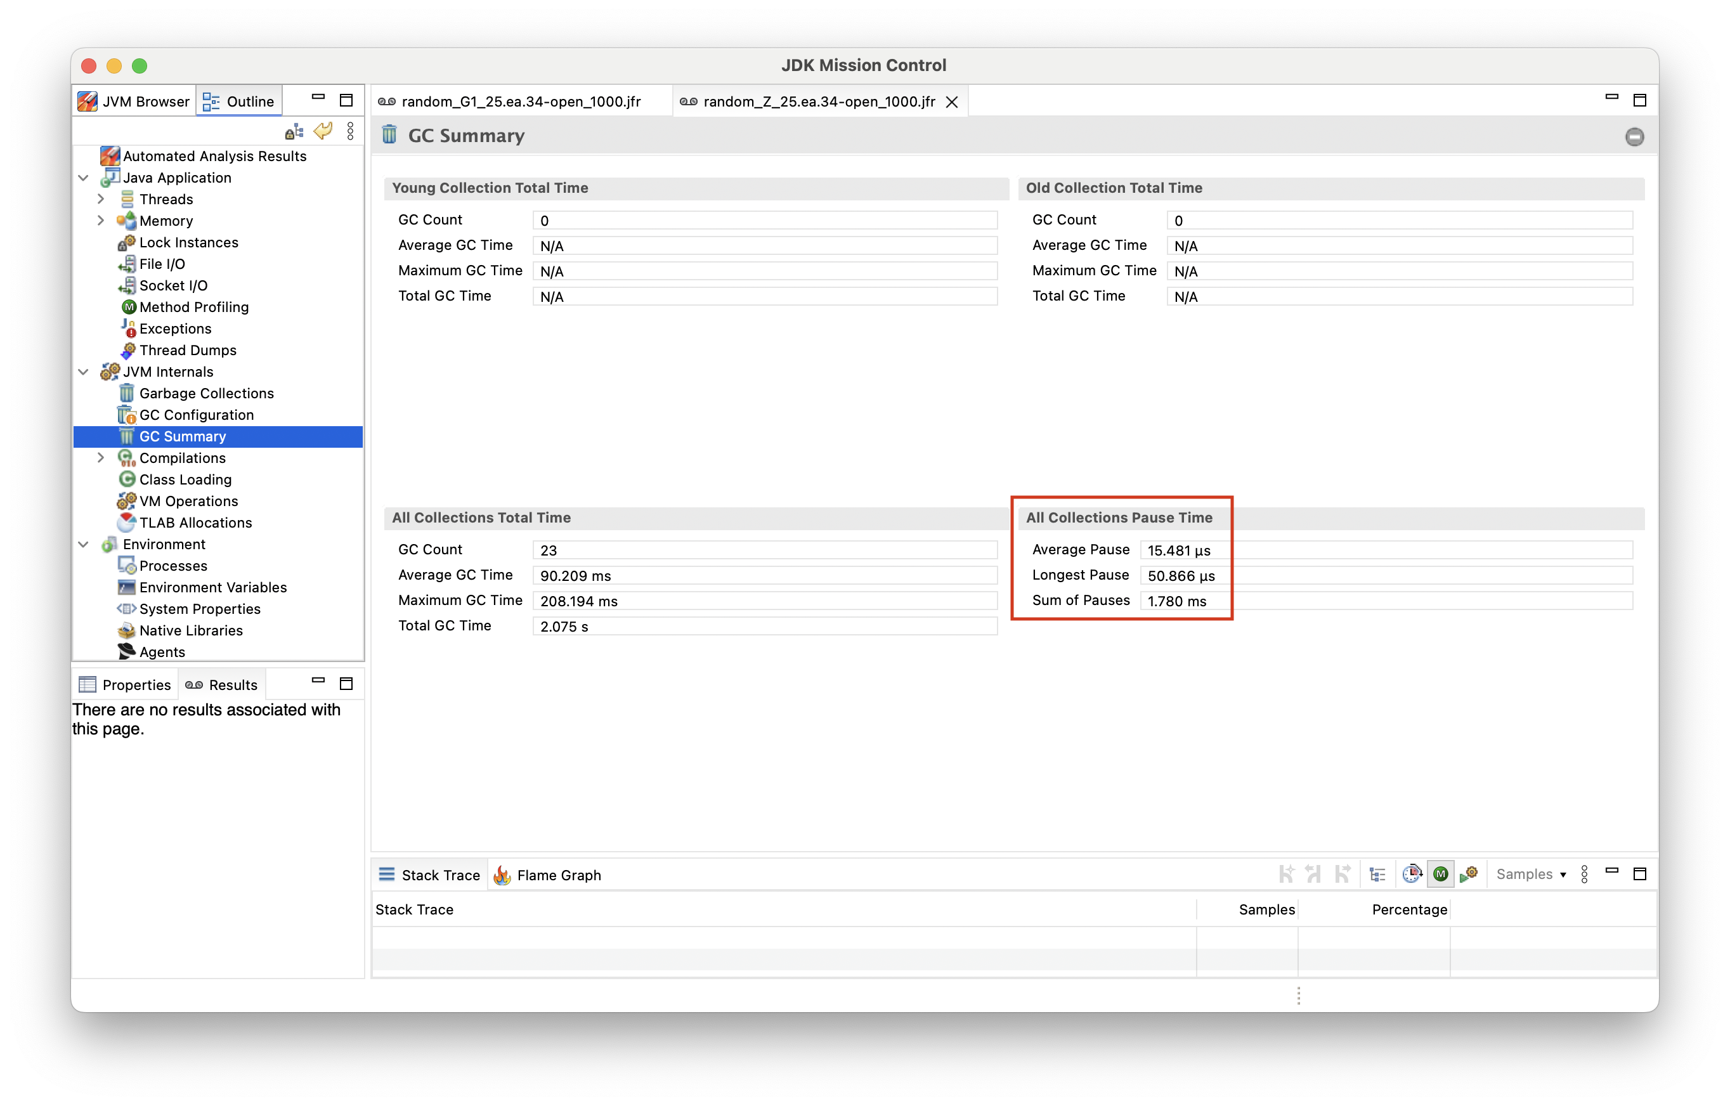Screen dimensions: 1730x1106
Task: Click Longest Pause value 50.866 µs
Action: (x=1386, y=576)
